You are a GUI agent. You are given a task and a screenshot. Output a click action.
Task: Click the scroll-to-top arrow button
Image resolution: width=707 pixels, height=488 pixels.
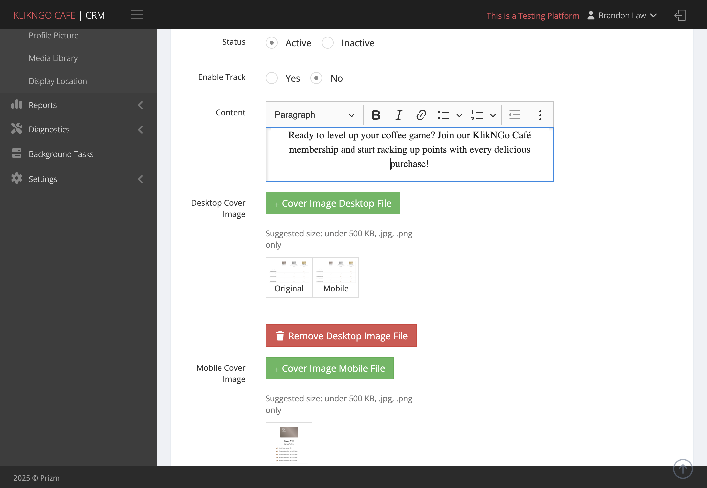[x=683, y=469]
